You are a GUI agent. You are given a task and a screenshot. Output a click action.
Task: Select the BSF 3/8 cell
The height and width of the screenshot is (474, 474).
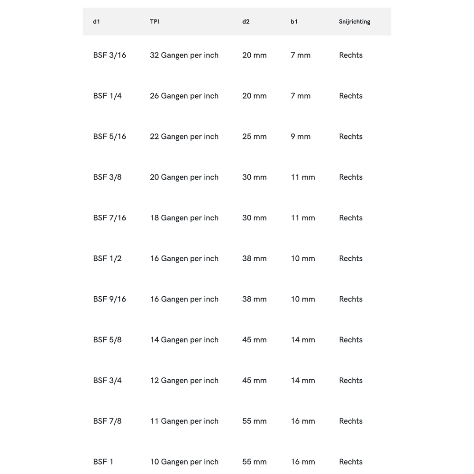(108, 177)
